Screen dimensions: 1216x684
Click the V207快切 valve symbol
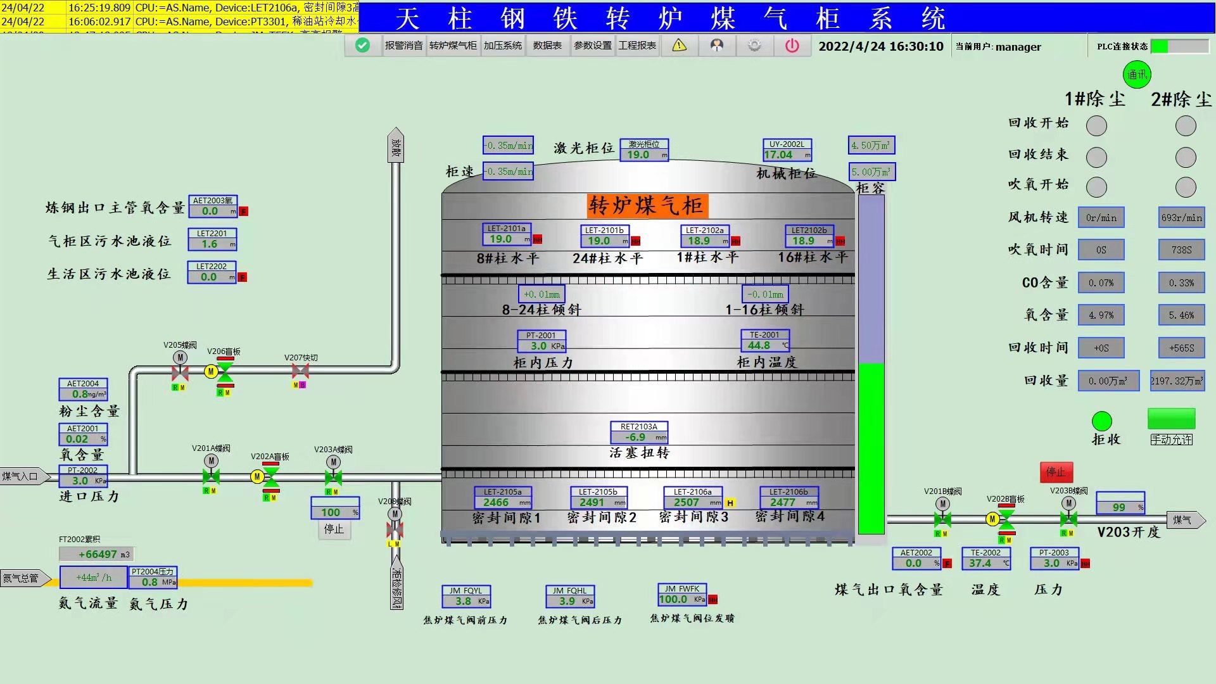tap(300, 372)
